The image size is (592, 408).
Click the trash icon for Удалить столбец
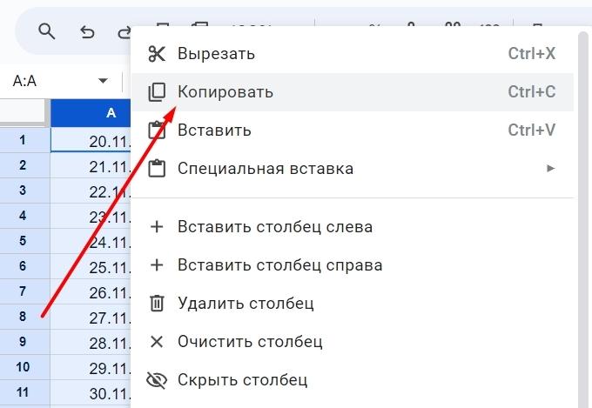[157, 304]
